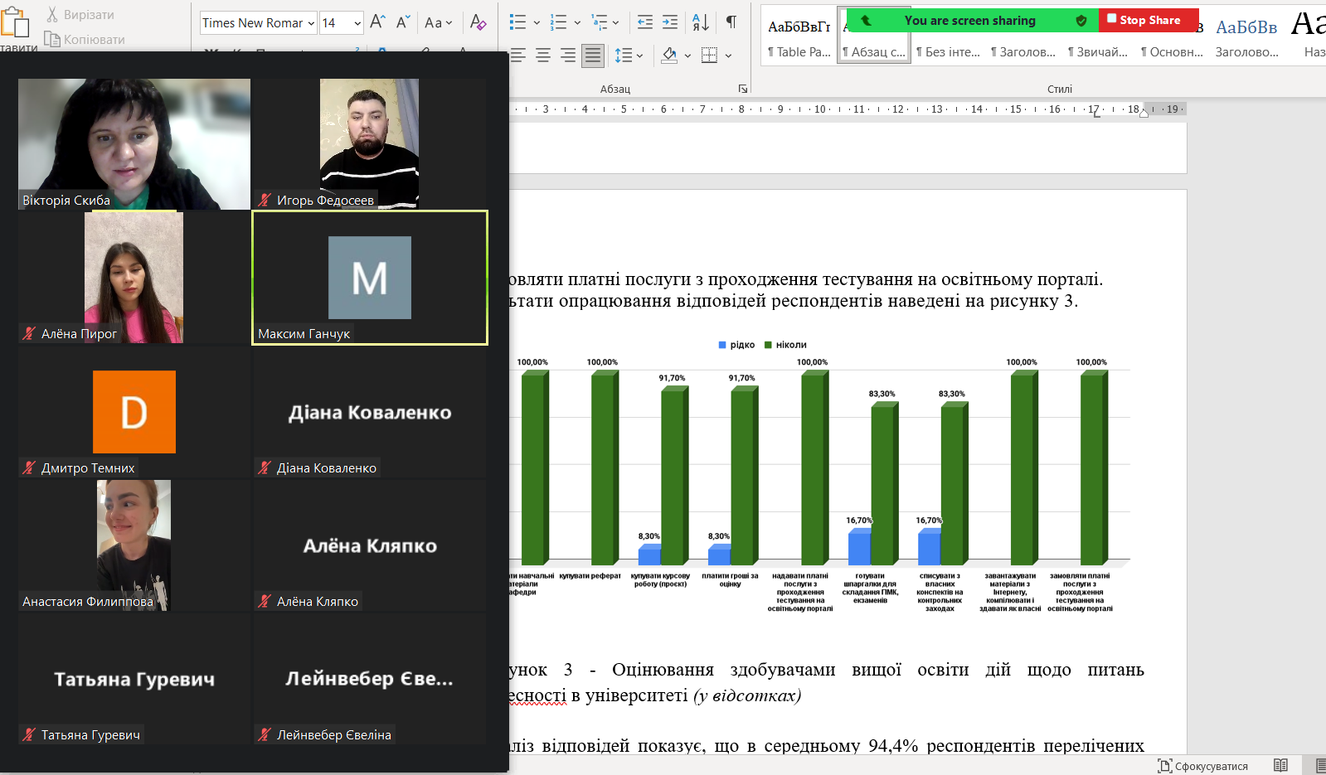Click the Clear Formatting eraser icon
Image resolution: width=1326 pixels, height=775 pixels.
click(x=478, y=22)
